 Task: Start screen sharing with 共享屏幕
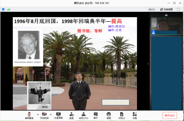click(x=58, y=116)
